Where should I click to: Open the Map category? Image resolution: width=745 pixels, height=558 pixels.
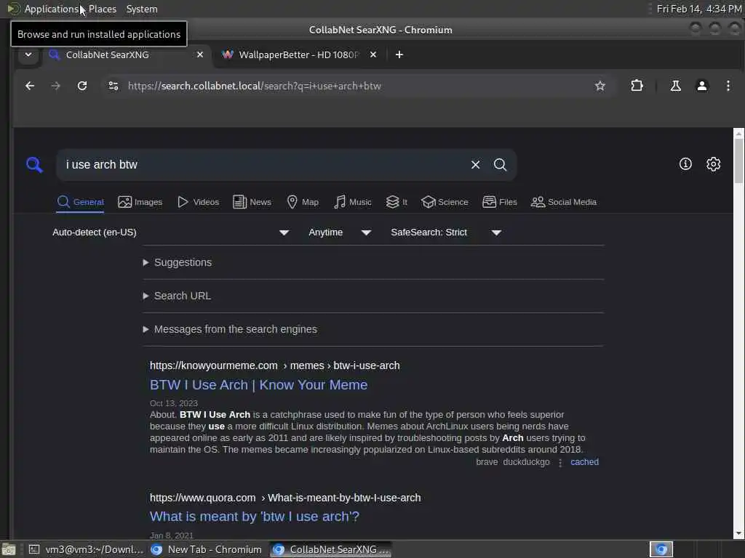tap(303, 202)
